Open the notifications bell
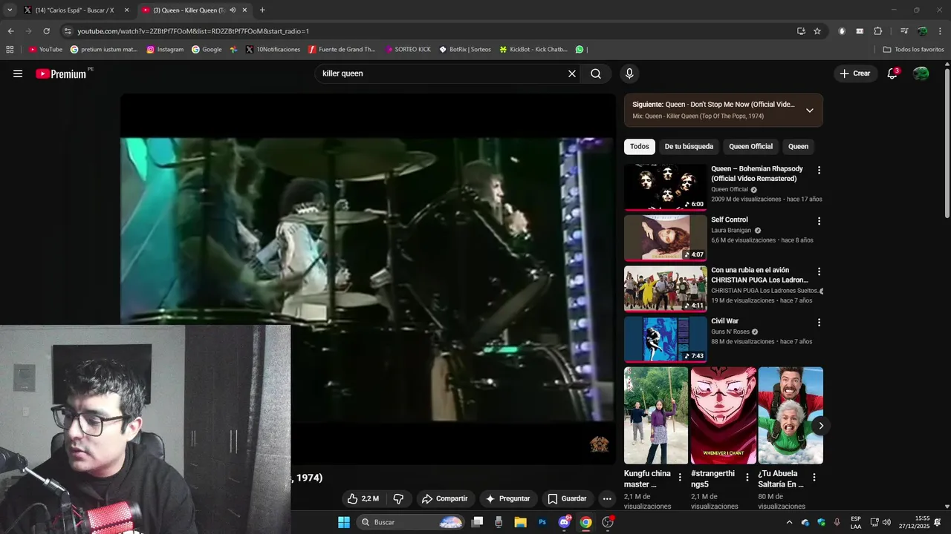Viewport: 951px width, 534px height. click(x=892, y=73)
